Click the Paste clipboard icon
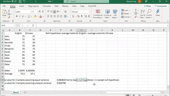The image size is (170, 96). [x=4, y=11]
